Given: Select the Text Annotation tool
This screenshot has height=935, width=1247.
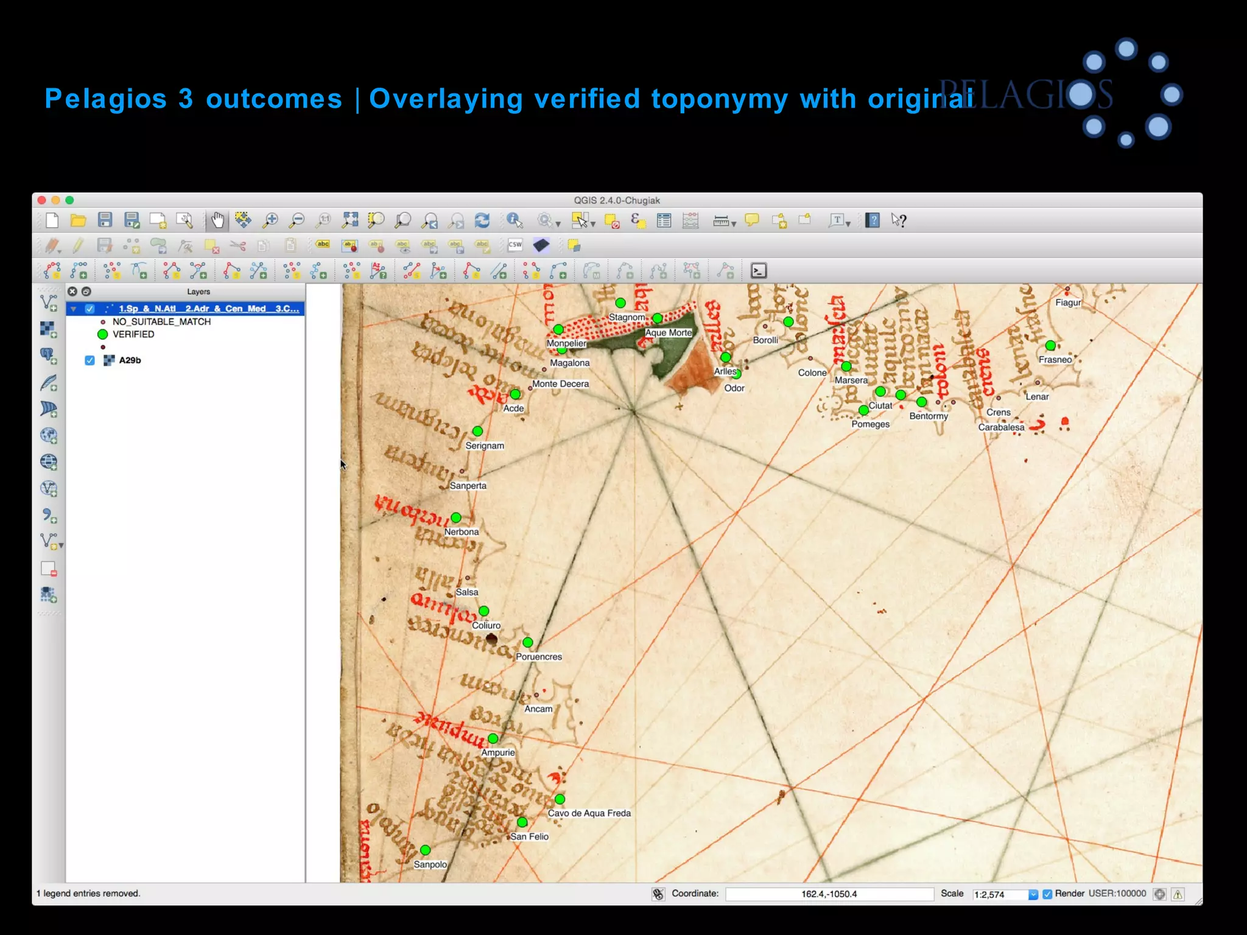Looking at the screenshot, I should pyautogui.click(x=836, y=220).
